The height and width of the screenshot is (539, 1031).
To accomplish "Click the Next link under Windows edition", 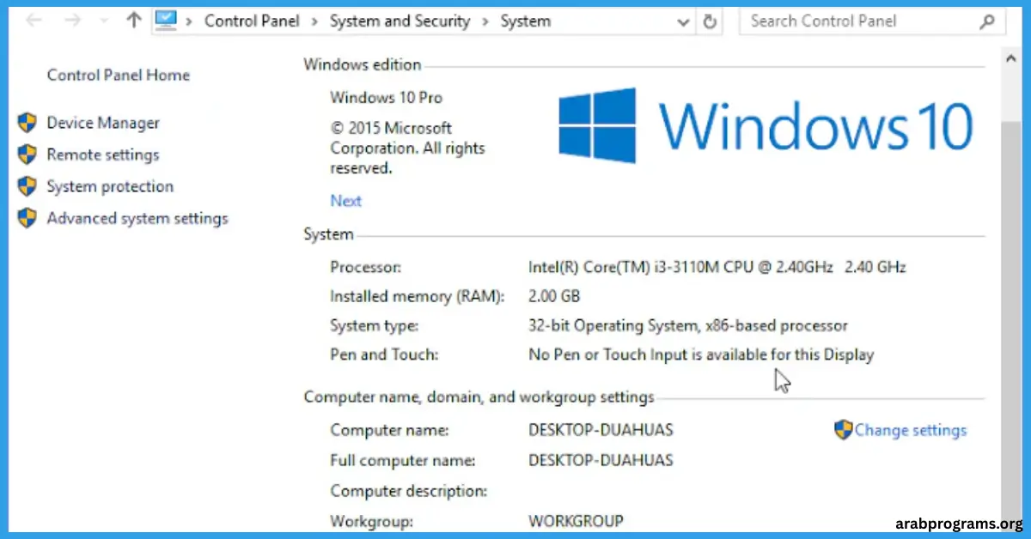I will click(346, 201).
